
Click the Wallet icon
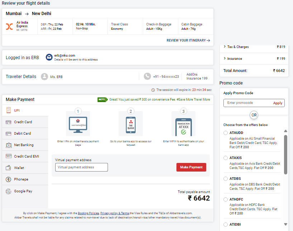(8, 168)
